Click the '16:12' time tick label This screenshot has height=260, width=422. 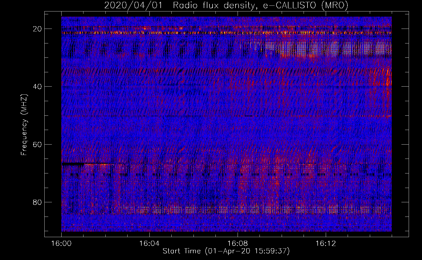coord(326,244)
